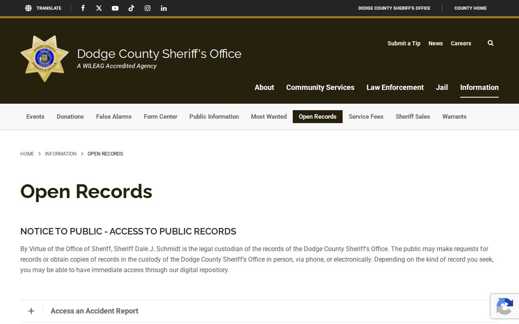The height and width of the screenshot is (324, 519).
Task: Select the Public Information tab
Action: point(214,117)
